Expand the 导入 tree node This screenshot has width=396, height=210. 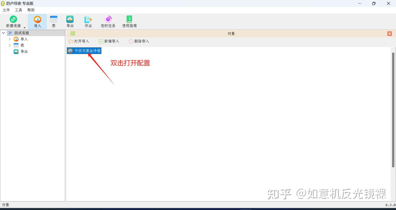(10, 39)
